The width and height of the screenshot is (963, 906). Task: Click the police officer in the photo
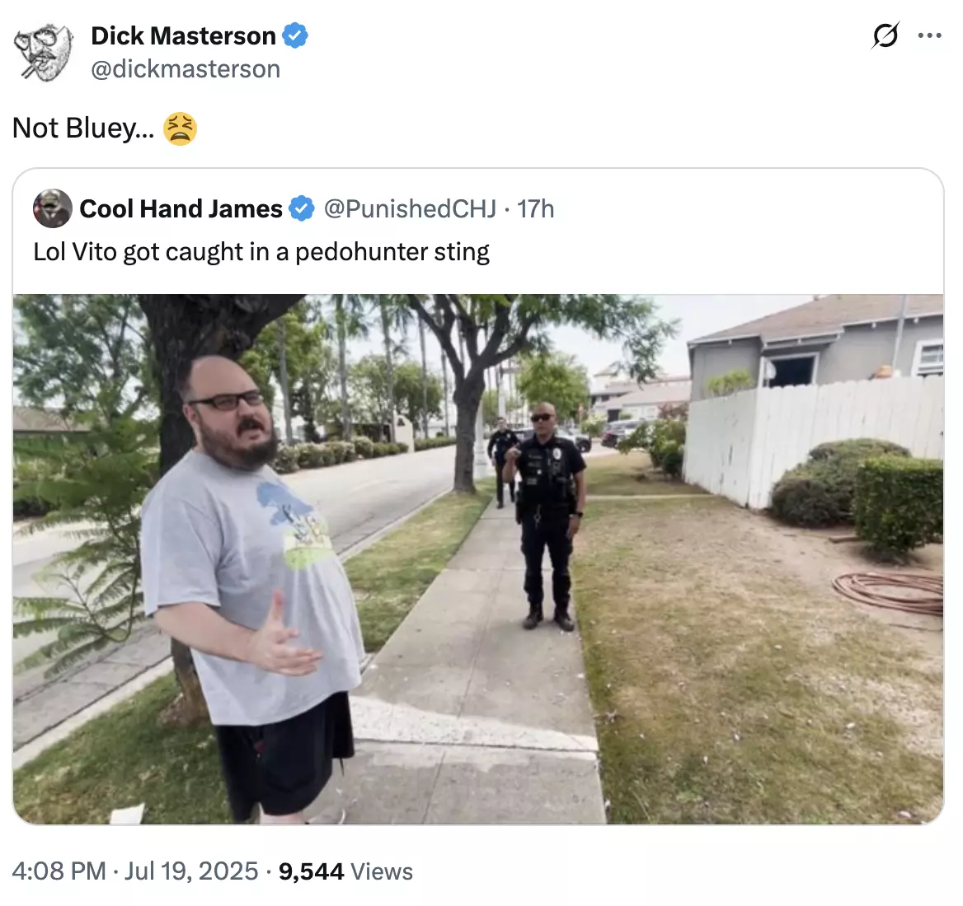click(547, 516)
